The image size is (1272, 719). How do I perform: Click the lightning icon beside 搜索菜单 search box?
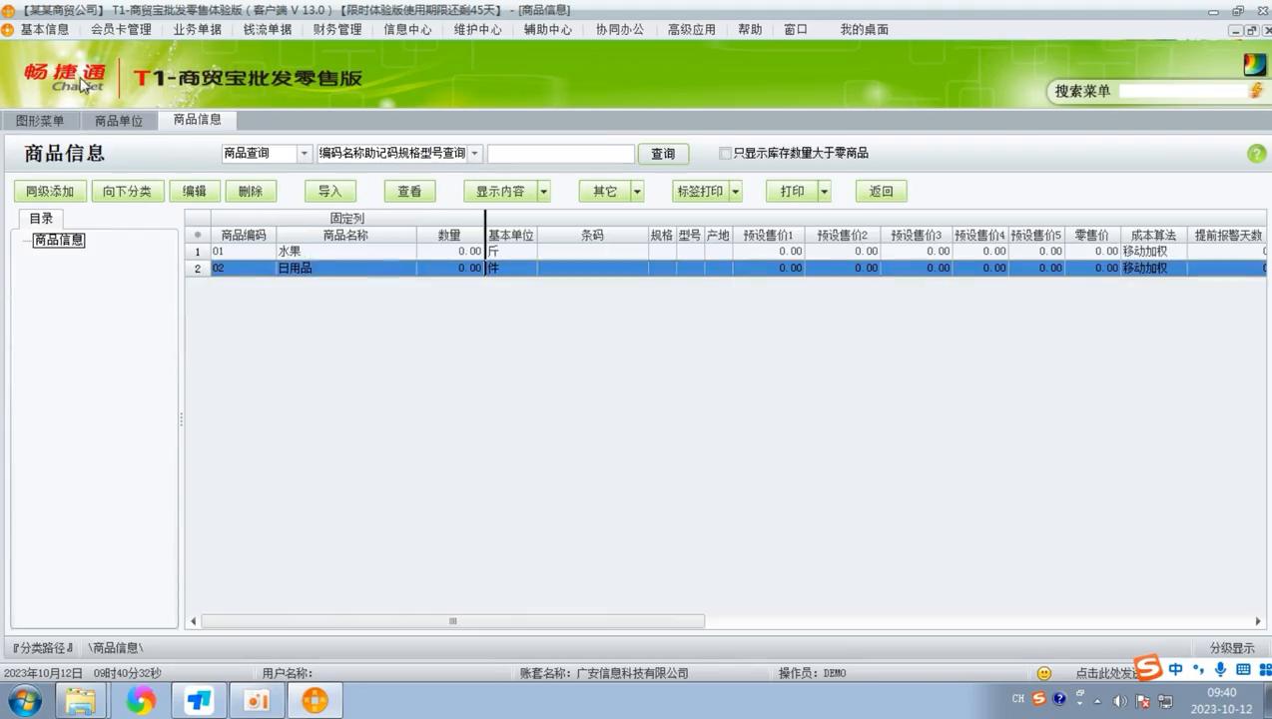coord(1256,90)
